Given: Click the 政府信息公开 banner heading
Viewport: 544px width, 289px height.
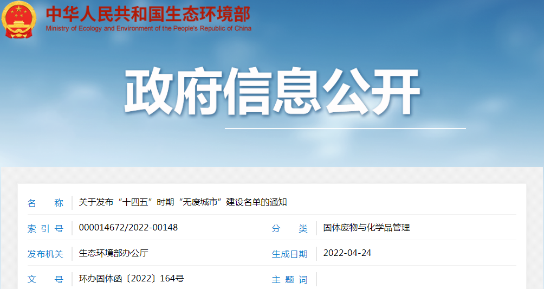Looking at the screenshot, I should (x=273, y=91).
